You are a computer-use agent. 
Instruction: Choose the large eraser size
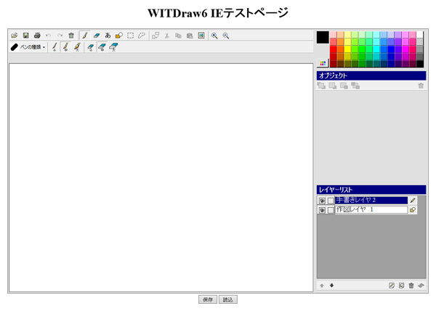tap(113, 47)
